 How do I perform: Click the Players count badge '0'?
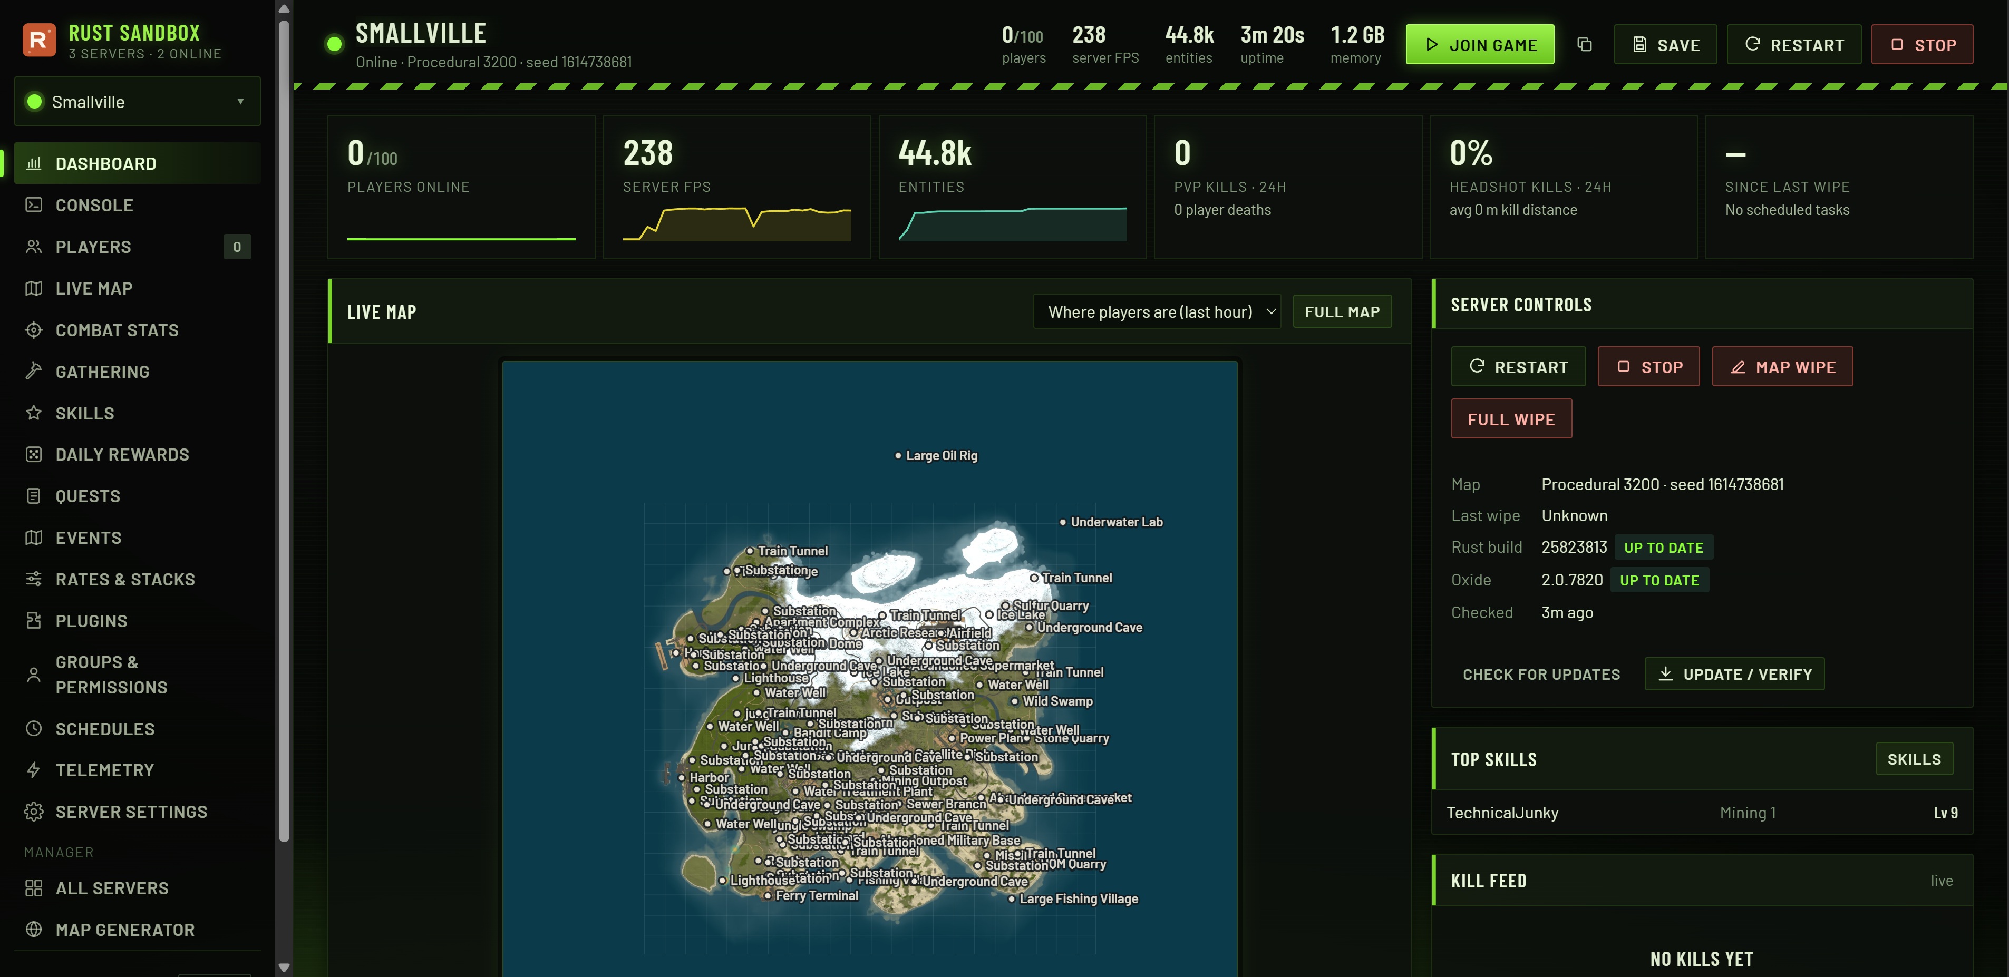[237, 247]
